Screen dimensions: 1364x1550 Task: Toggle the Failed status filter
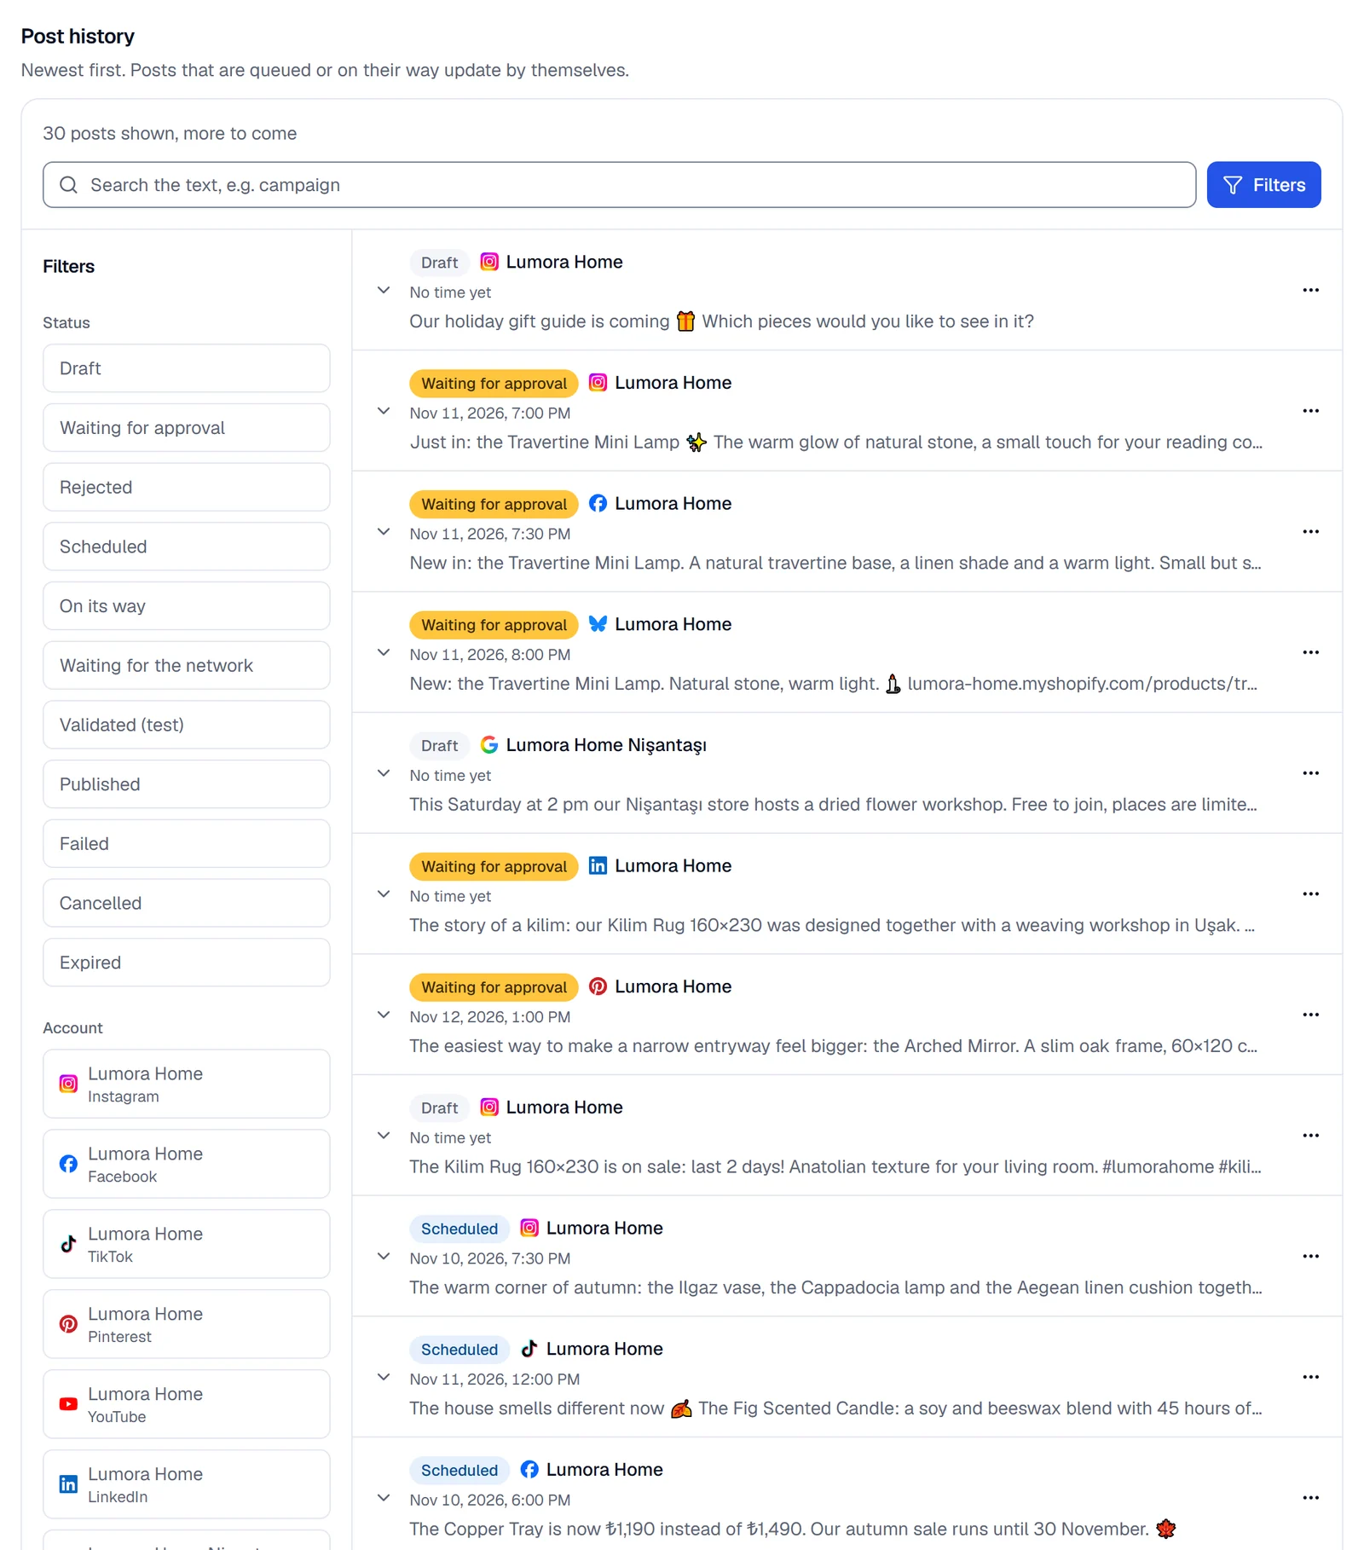point(187,843)
